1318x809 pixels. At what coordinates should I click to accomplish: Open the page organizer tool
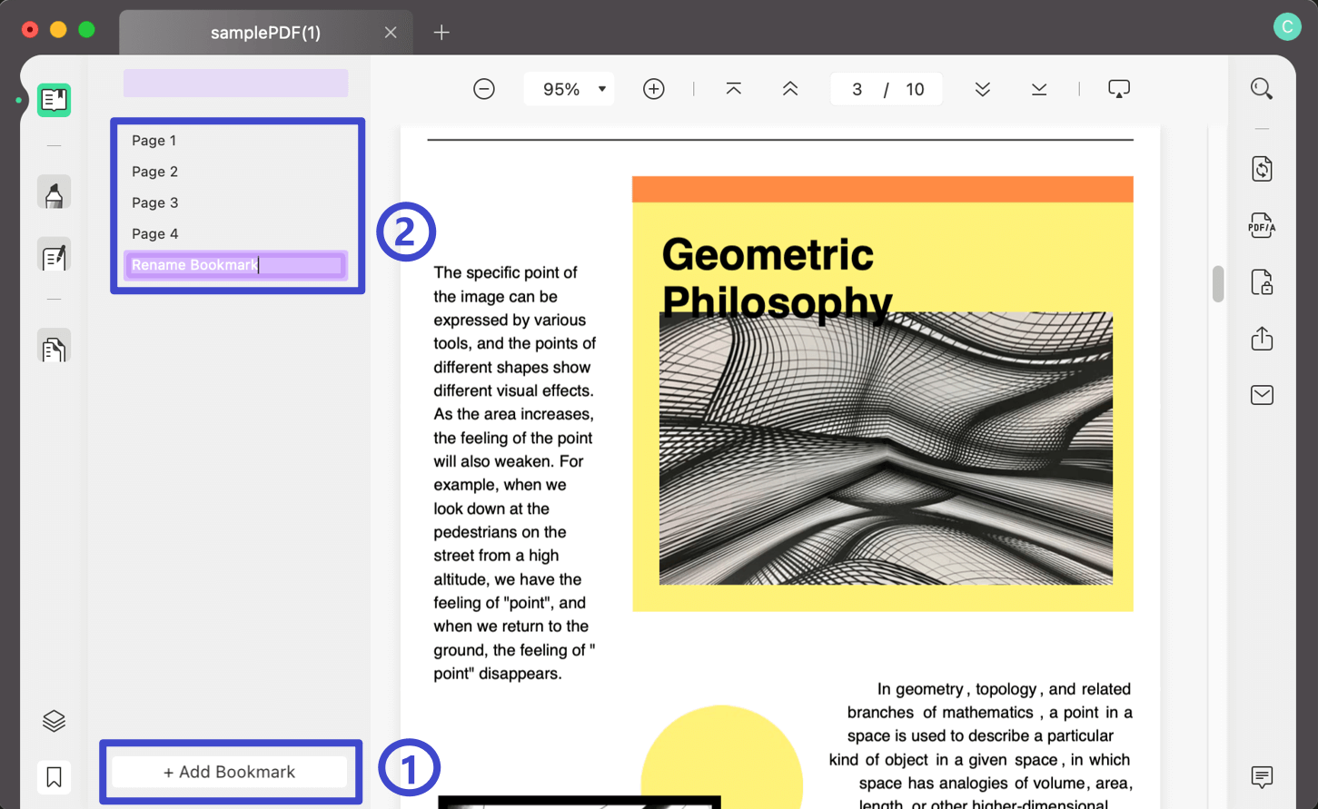pyautogui.click(x=54, y=346)
